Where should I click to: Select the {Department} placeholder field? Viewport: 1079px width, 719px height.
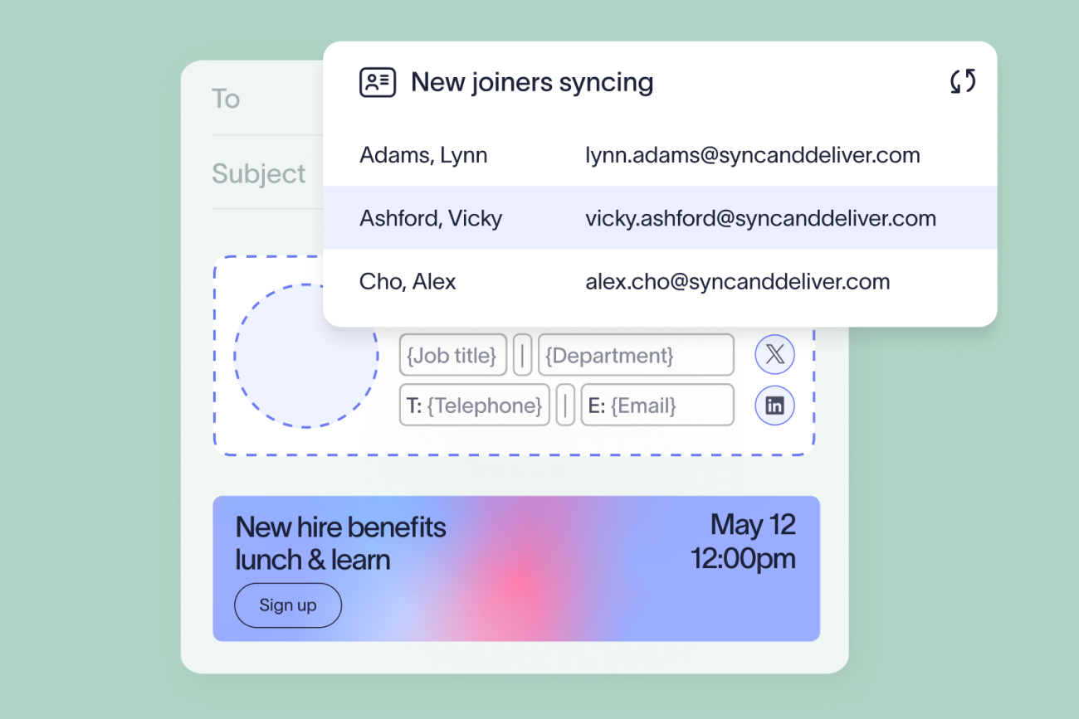636,355
